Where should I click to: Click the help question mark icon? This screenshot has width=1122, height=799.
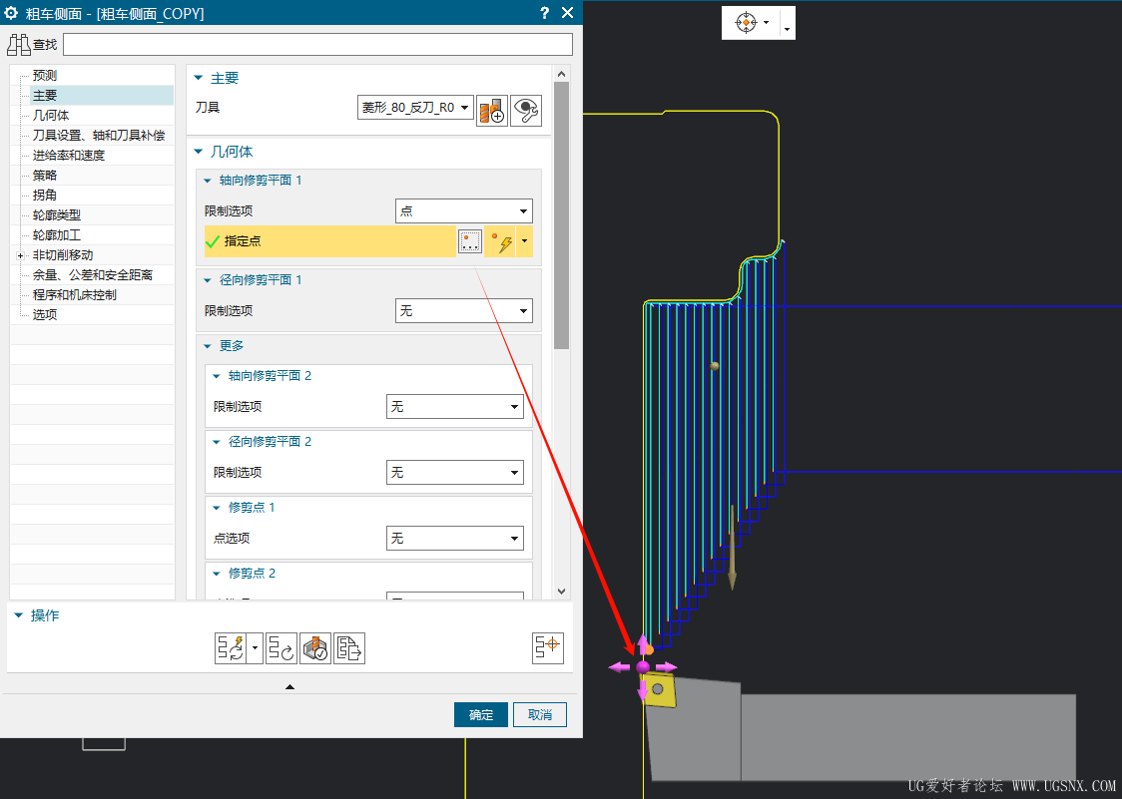click(x=545, y=13)
